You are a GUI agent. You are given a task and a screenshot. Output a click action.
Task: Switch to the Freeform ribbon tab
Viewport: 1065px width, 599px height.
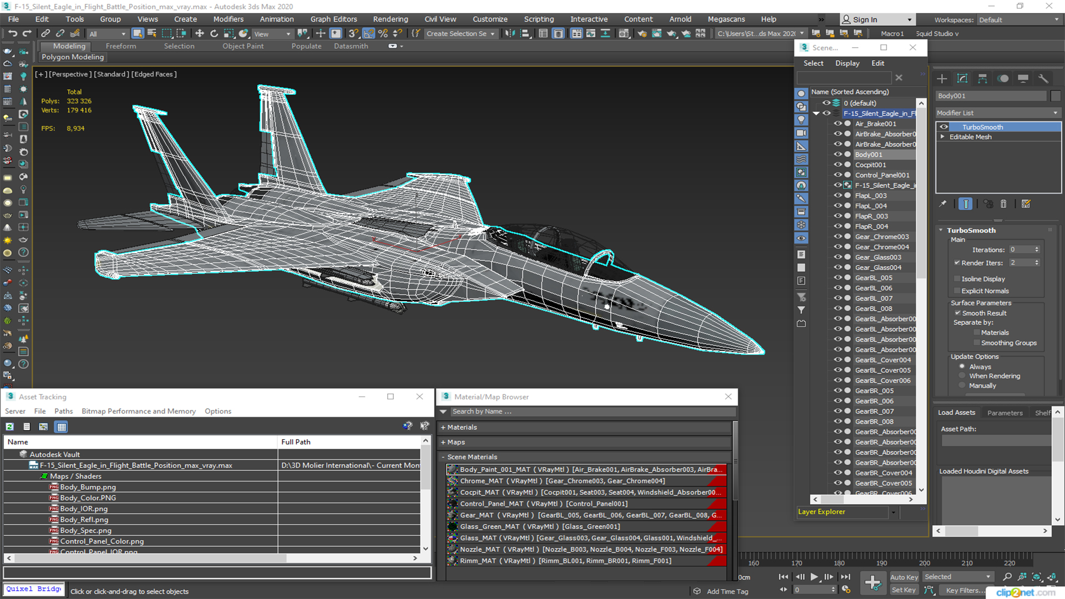click(121, 46)
